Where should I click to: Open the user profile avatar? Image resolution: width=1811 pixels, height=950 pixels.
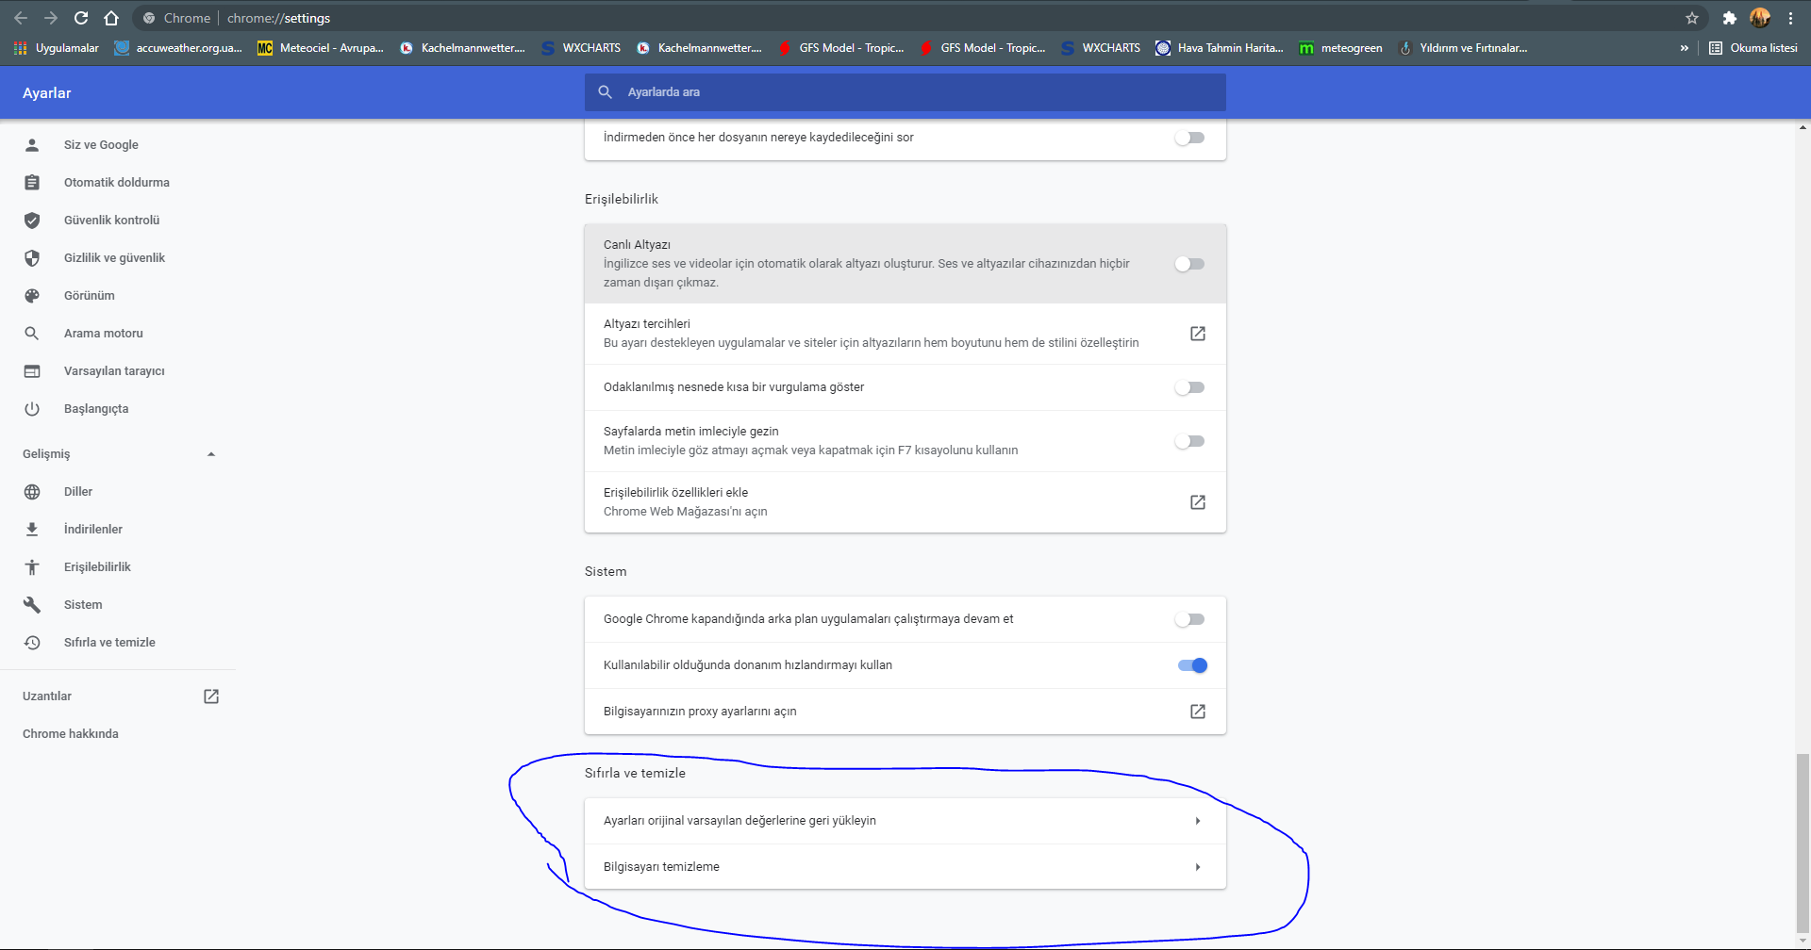coord(1760,18)
